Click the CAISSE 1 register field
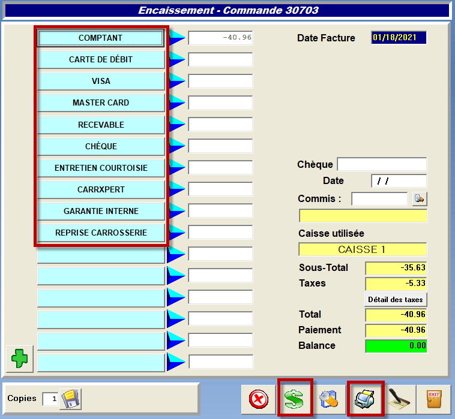This screenshot has height=419, width=455. tap(363, 249)
